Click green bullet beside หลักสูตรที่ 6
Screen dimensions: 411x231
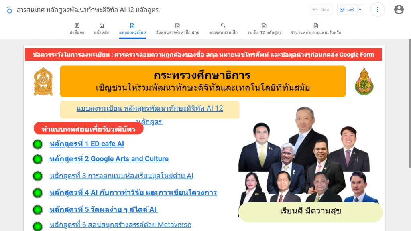pyautogui.click(x=37, y=226)
